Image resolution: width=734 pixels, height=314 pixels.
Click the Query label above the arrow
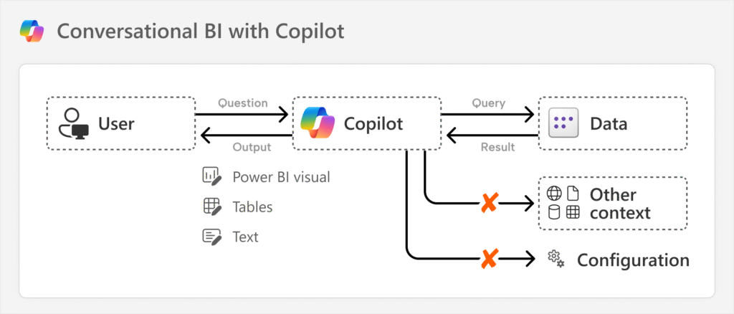tap(488, 103)
